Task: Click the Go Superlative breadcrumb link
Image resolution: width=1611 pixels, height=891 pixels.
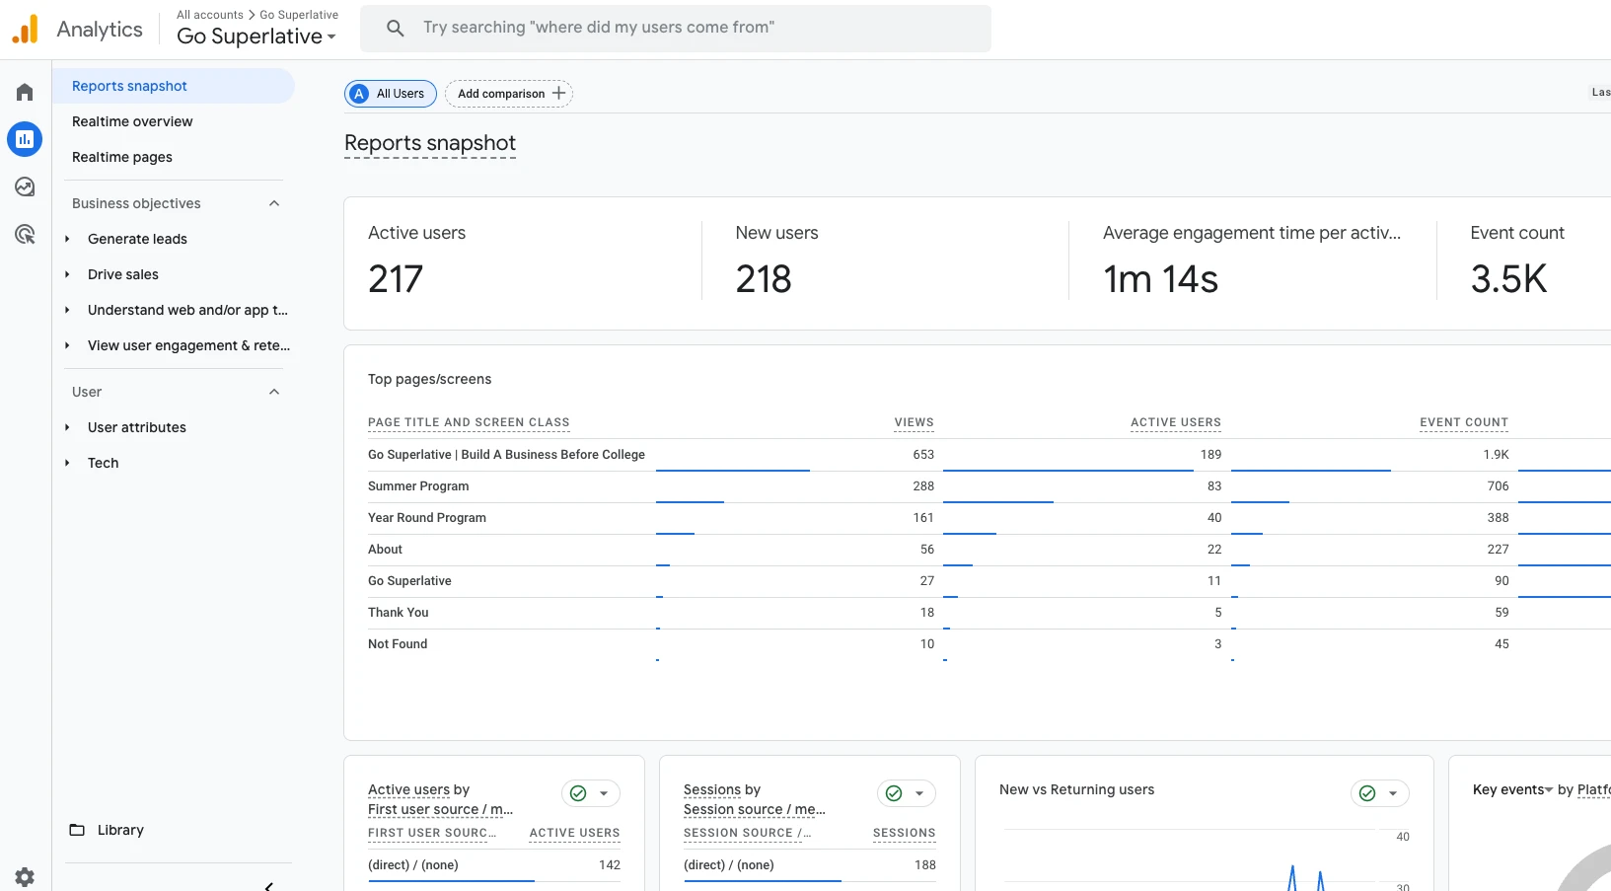Action: point(299,15)
